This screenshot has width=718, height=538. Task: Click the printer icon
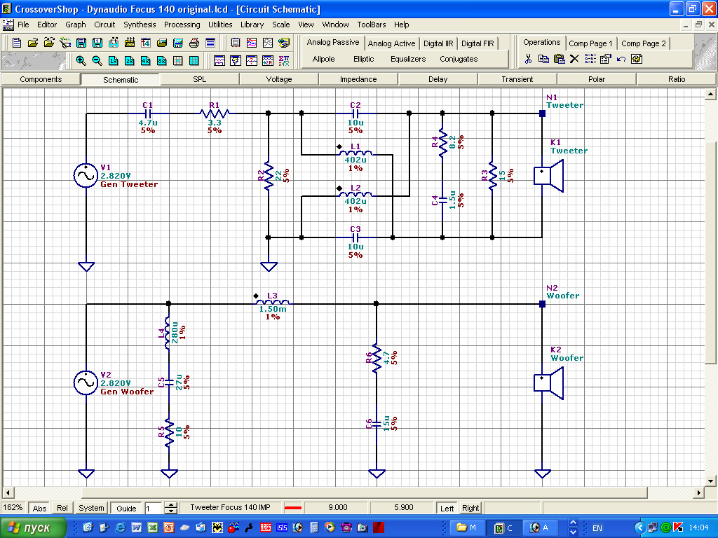point(194,43)
